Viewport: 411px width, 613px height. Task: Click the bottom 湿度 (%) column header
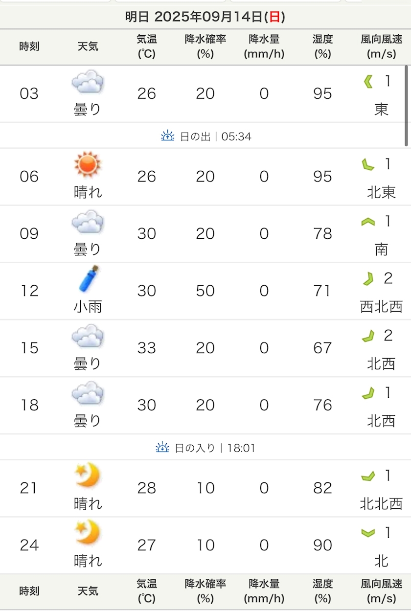pos(322,591)
